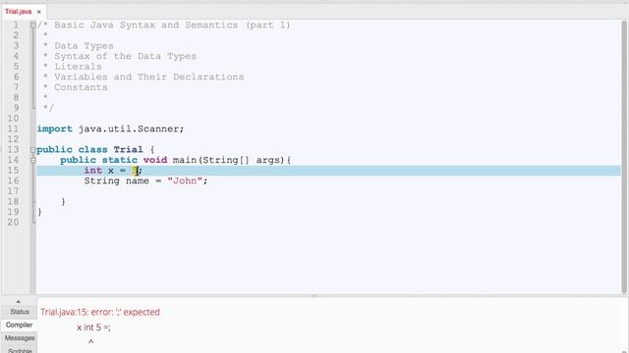The width and height of the screenshot is (629, 353).
Task: Click the error message "Trial.java:15: error: ';' expected"
Action: tap(100, 312)
